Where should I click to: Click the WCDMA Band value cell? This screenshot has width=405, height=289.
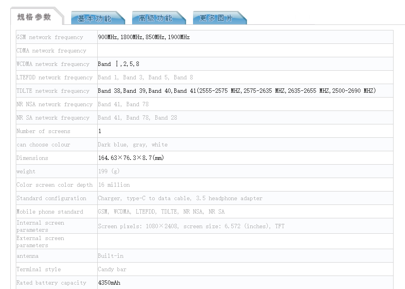pos(119,64)
